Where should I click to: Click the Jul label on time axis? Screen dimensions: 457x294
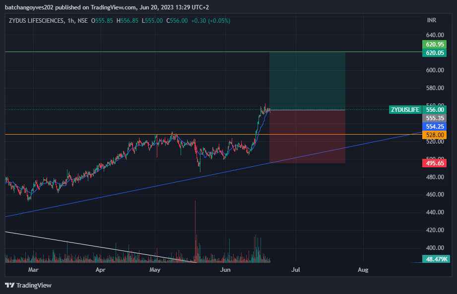(x=296, y=270)
